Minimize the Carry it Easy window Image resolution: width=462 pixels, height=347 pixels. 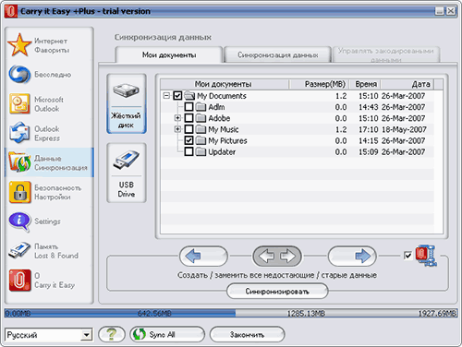point(440,11)
